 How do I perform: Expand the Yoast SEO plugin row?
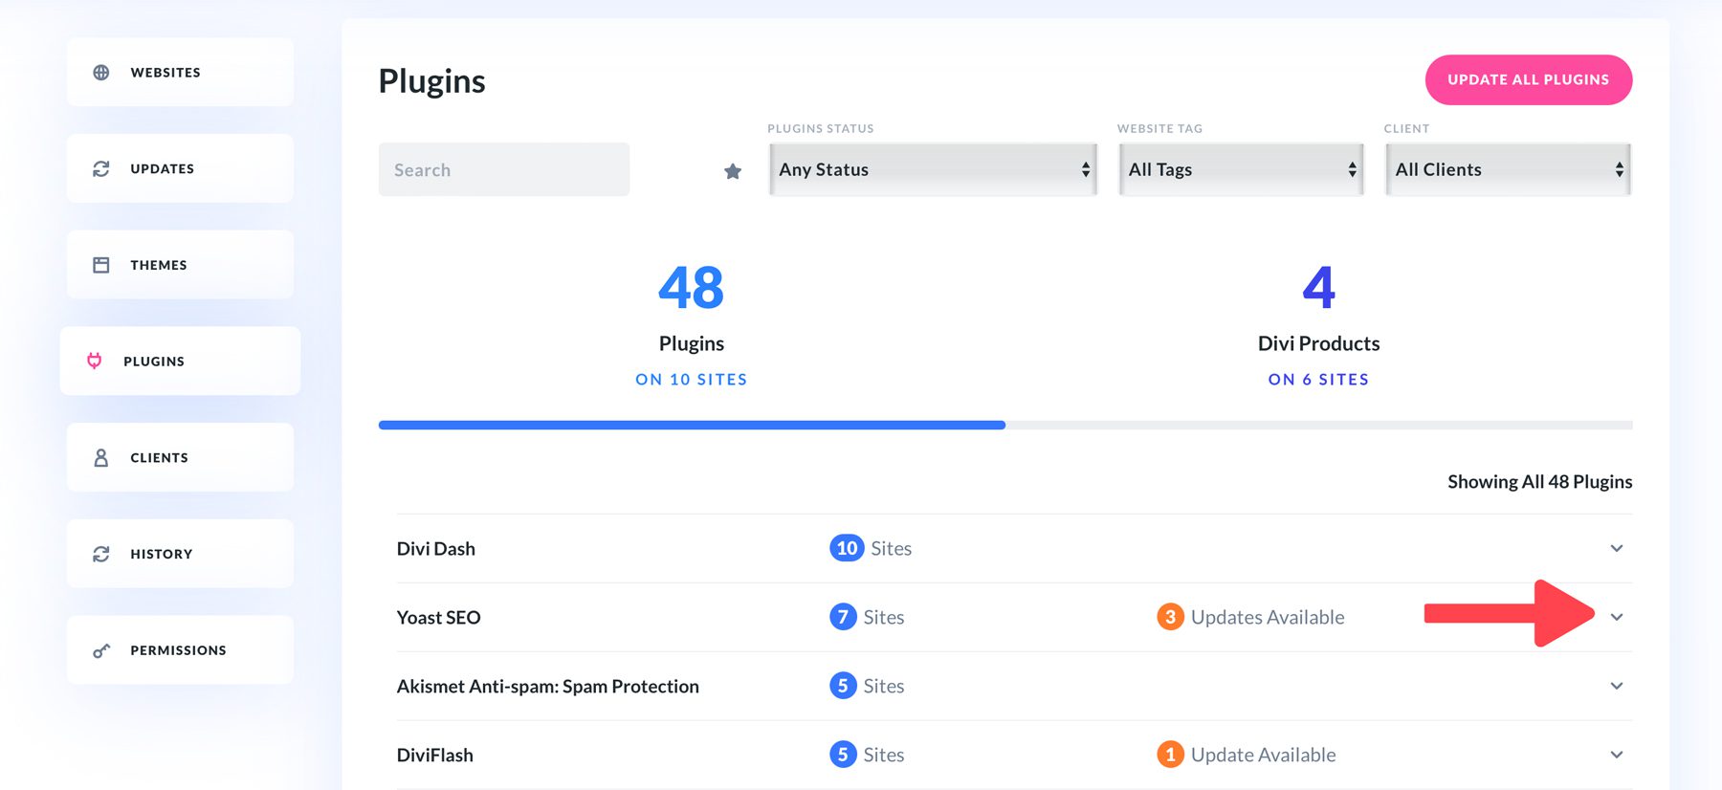[1617, 617]
